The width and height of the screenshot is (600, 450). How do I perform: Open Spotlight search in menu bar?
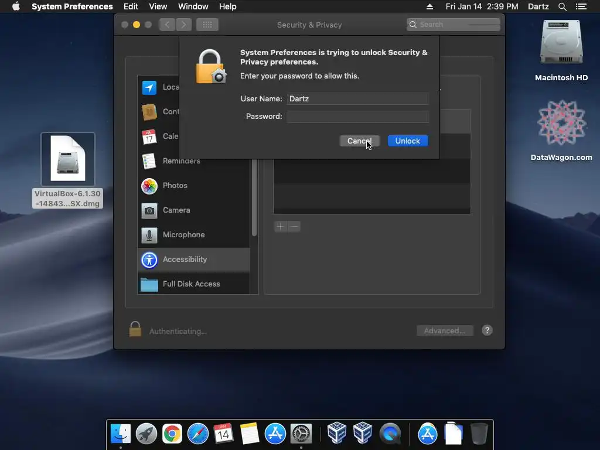point(562,6)
